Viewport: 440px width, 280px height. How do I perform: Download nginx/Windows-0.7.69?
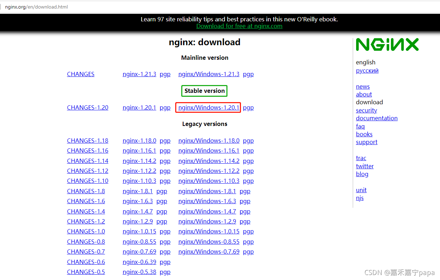click(209, 252)
